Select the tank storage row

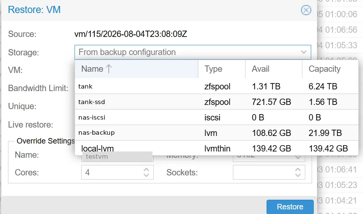pyautogui.click(x=216, y=86)
